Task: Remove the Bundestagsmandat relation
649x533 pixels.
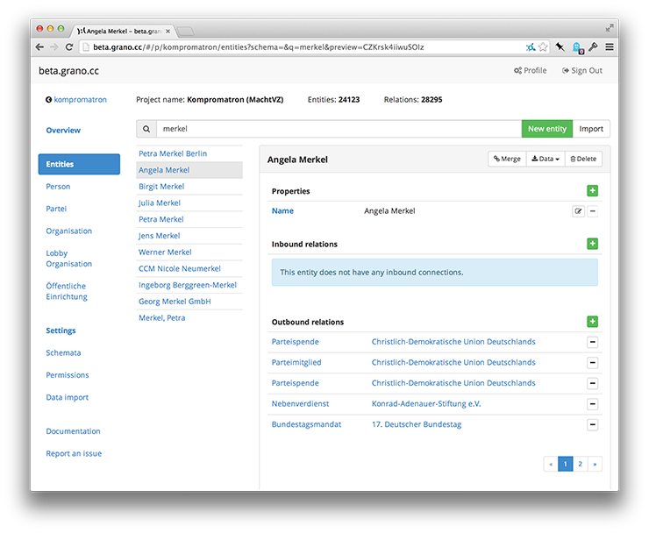Action: [x=592, y=424]
